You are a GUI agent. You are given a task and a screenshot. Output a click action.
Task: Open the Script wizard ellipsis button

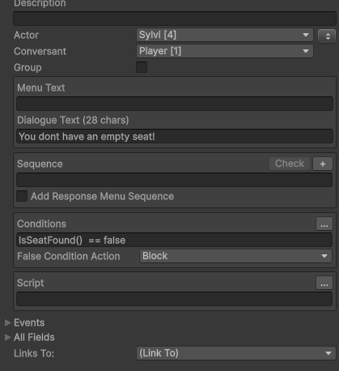pos(324,283)
